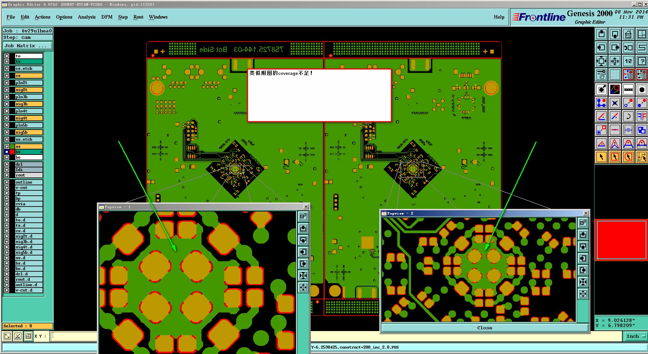Open the Analysis menu

(87, 17)
